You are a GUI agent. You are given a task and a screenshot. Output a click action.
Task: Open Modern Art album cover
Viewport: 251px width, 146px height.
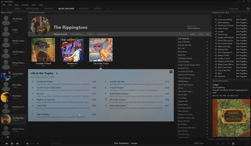pos(72,50)
